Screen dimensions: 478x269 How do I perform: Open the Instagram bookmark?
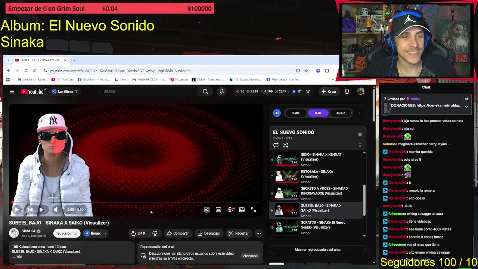[179, 80]
